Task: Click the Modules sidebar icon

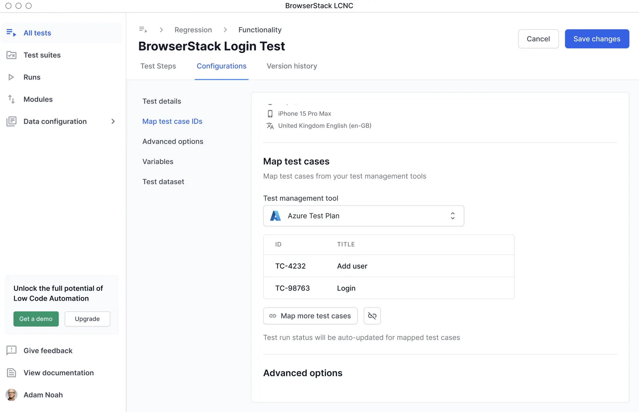Action: (x=12, y=99)
